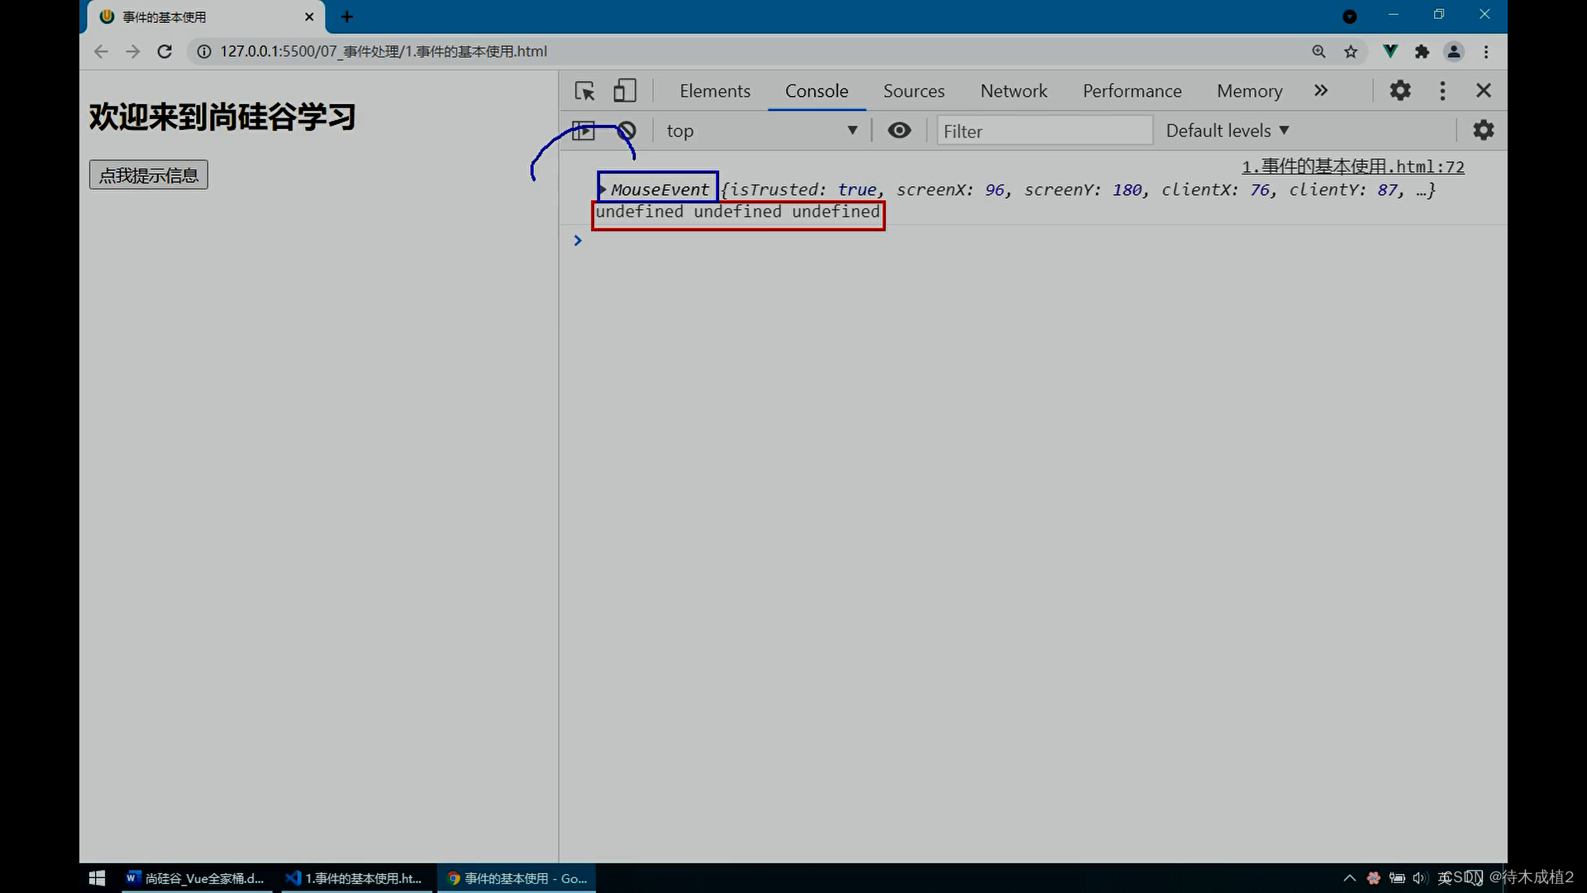Viewport: 1587px width, 893px height.
Task: Open the Chrome profile avatar
Action: coord(1454,51)
